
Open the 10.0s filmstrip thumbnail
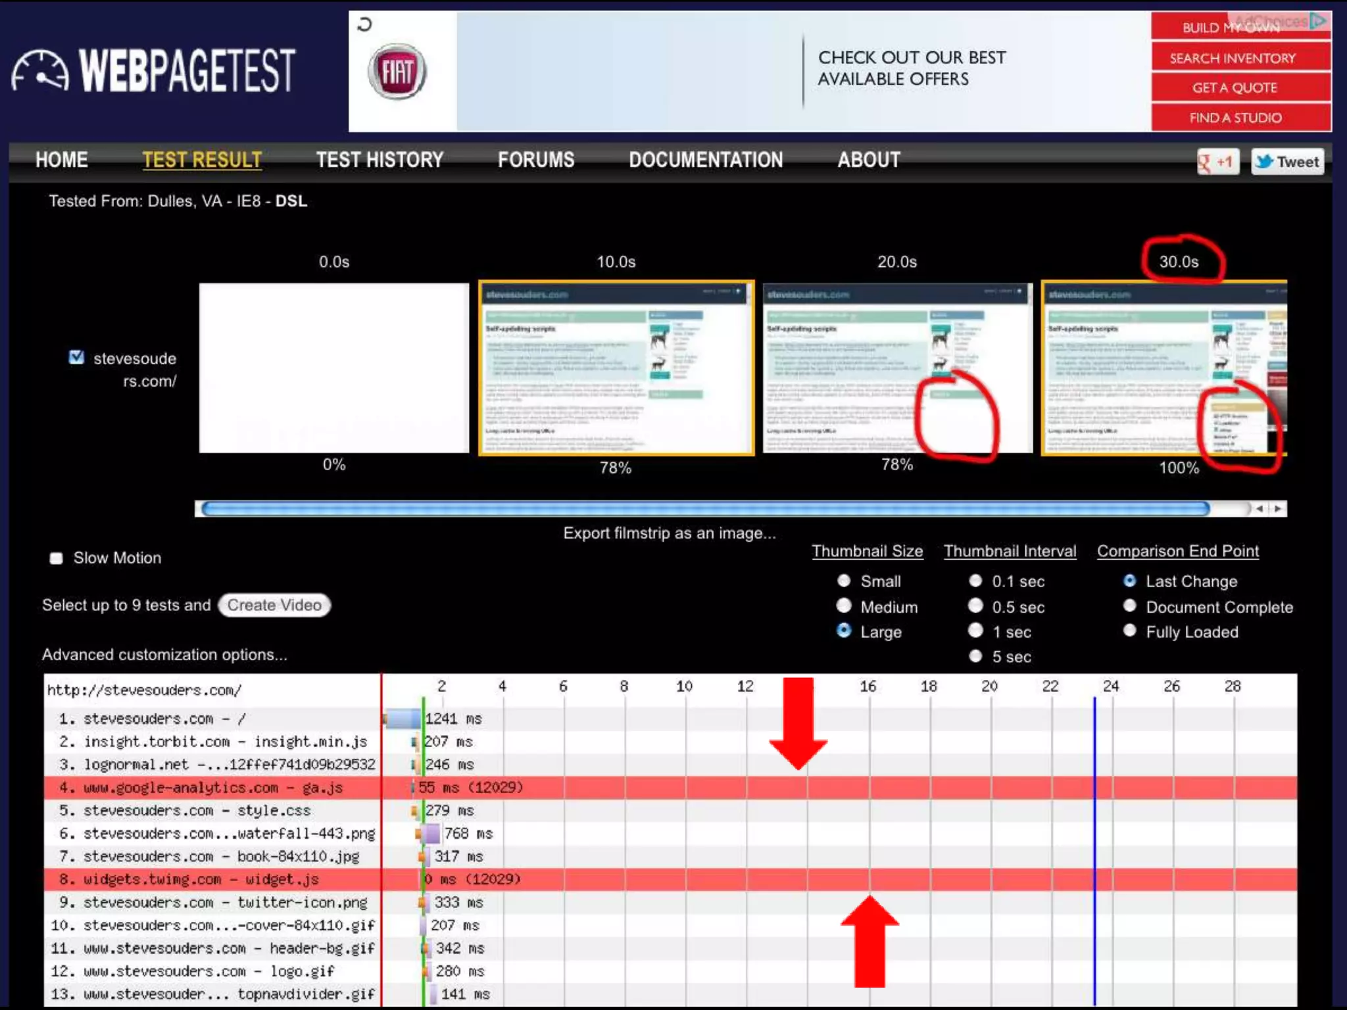pos(616,368)
